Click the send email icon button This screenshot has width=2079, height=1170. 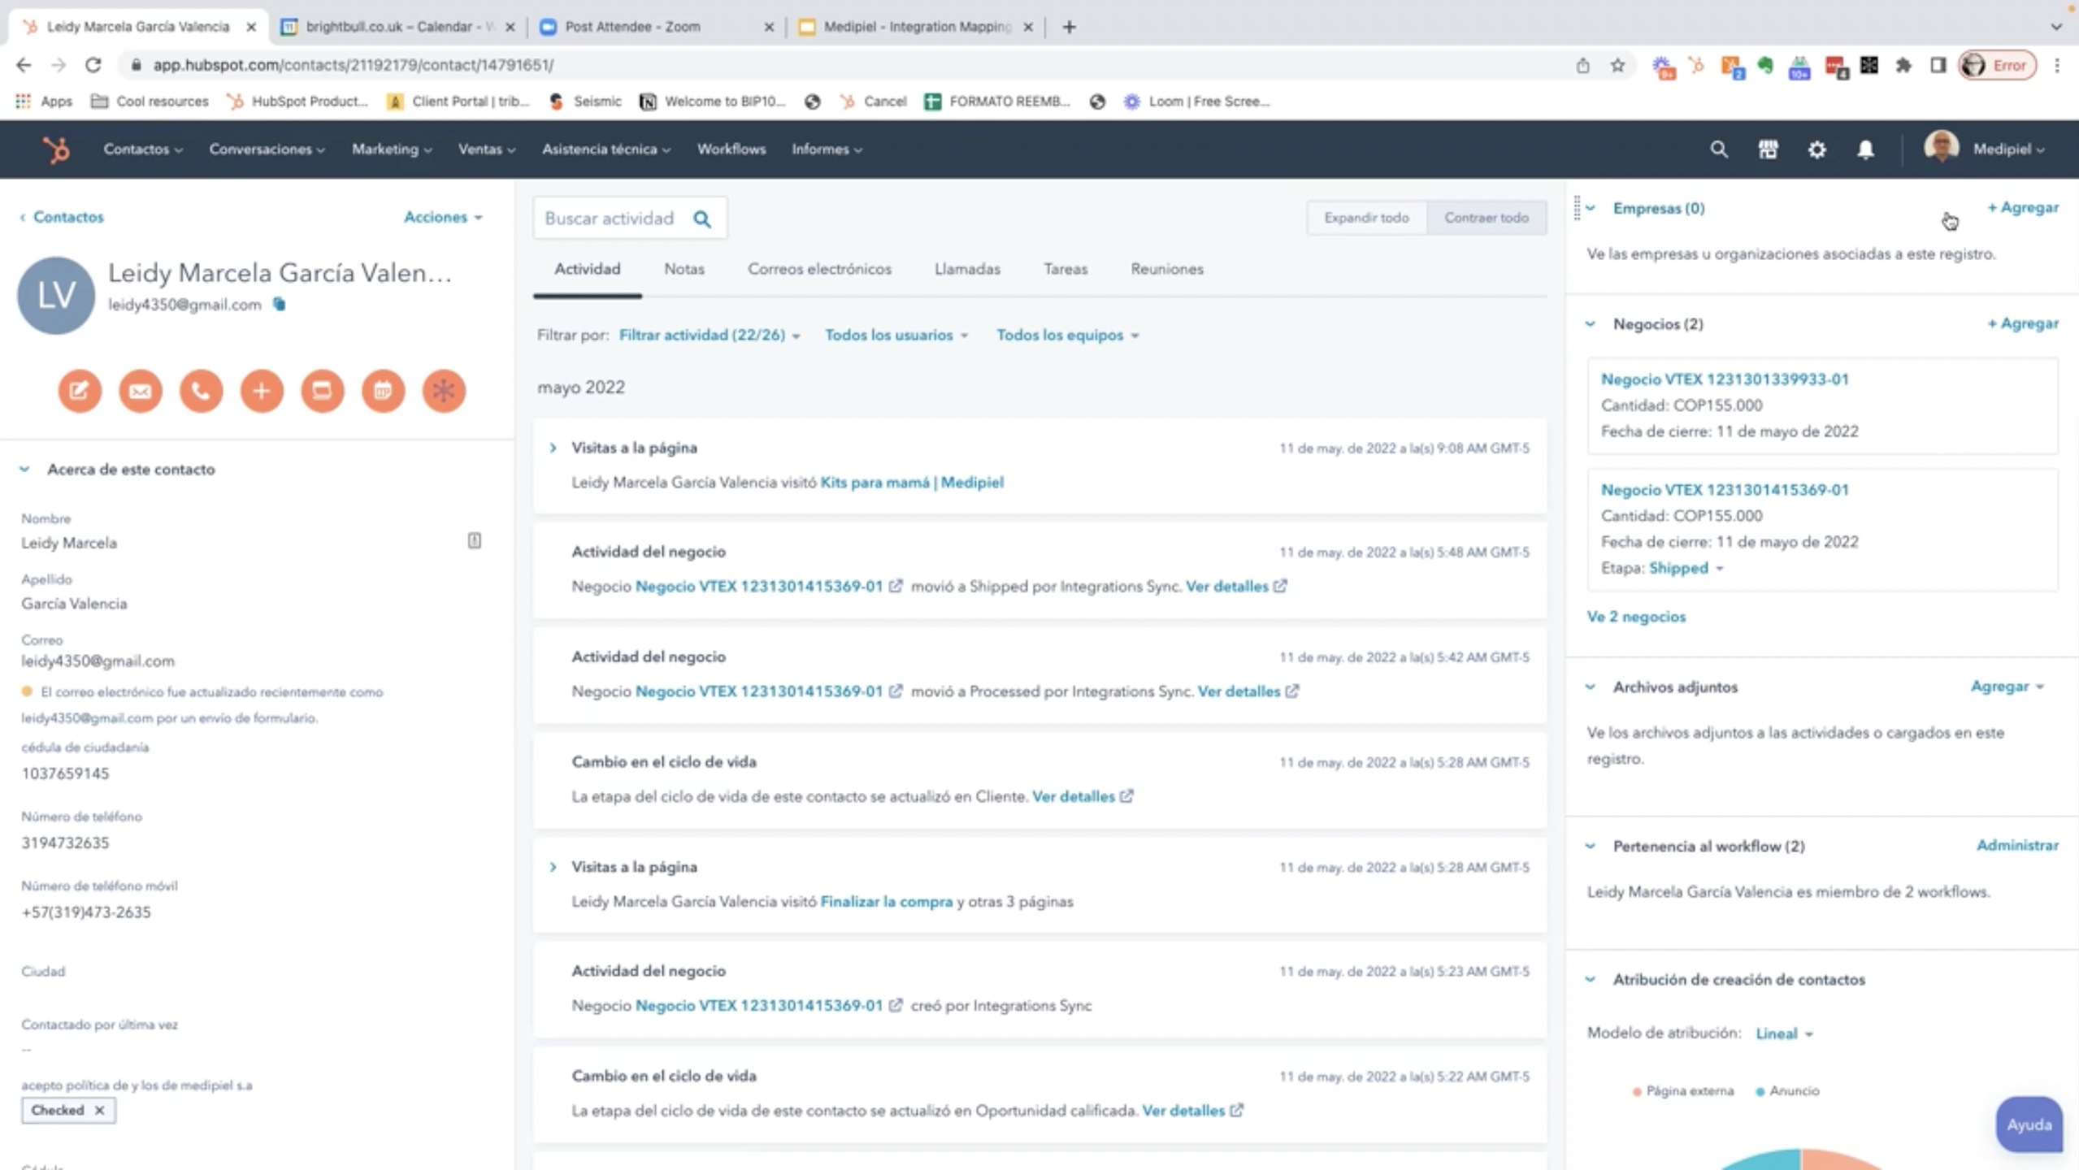tap(140, 391)
